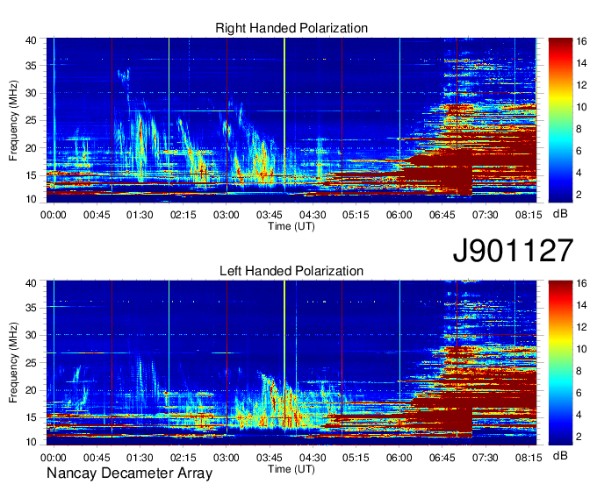Click Frequency (MHz) axis label of left-handed plot
The width and height of the screenshot is (597, 484).
pos(13,363)
